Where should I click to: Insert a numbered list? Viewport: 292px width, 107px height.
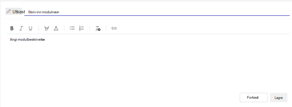pyautogui.click(x=81, y=28)
